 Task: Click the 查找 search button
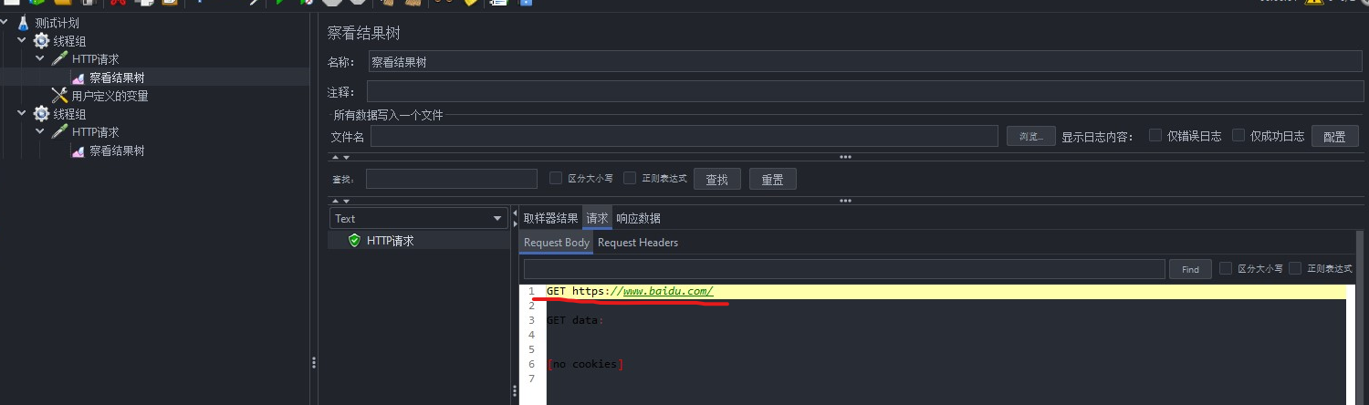click(716, 179)
